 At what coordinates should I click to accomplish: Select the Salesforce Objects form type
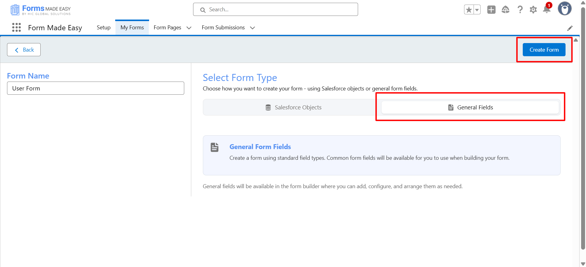pyautogui.click(x=293, y=107)
